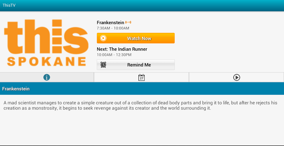
Task: Open the info tab icon
Action: [x=47, y=77]
